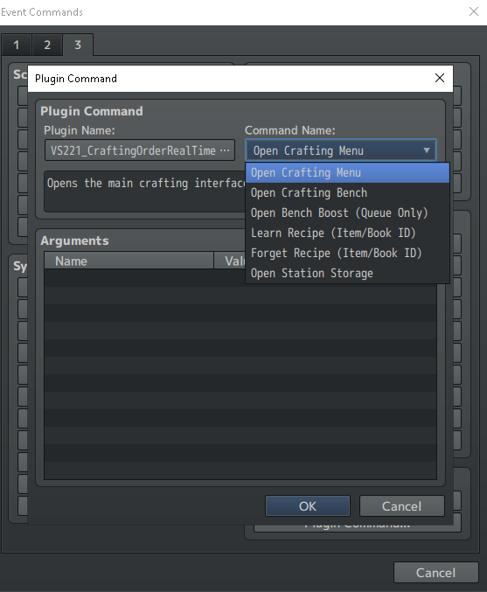Switch to tab 2 in Event Commands

click(47, 45)
